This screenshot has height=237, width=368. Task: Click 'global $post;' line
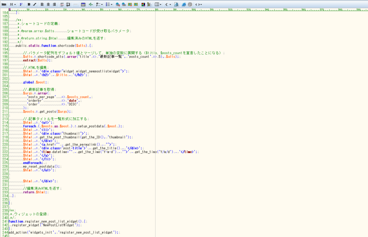[35, 82]
